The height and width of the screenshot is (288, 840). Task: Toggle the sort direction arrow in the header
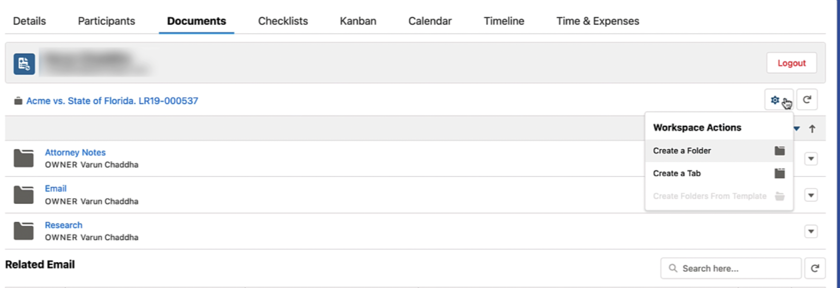tap(813, 128)
